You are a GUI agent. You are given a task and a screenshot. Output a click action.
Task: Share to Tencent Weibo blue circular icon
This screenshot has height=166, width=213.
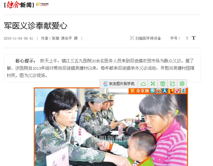153,91
